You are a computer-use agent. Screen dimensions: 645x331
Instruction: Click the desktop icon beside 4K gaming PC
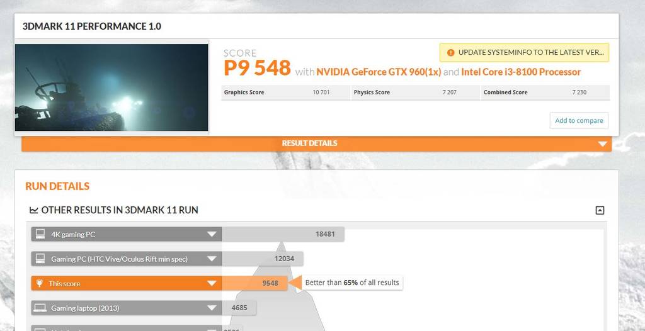click(x=40, y=234)
